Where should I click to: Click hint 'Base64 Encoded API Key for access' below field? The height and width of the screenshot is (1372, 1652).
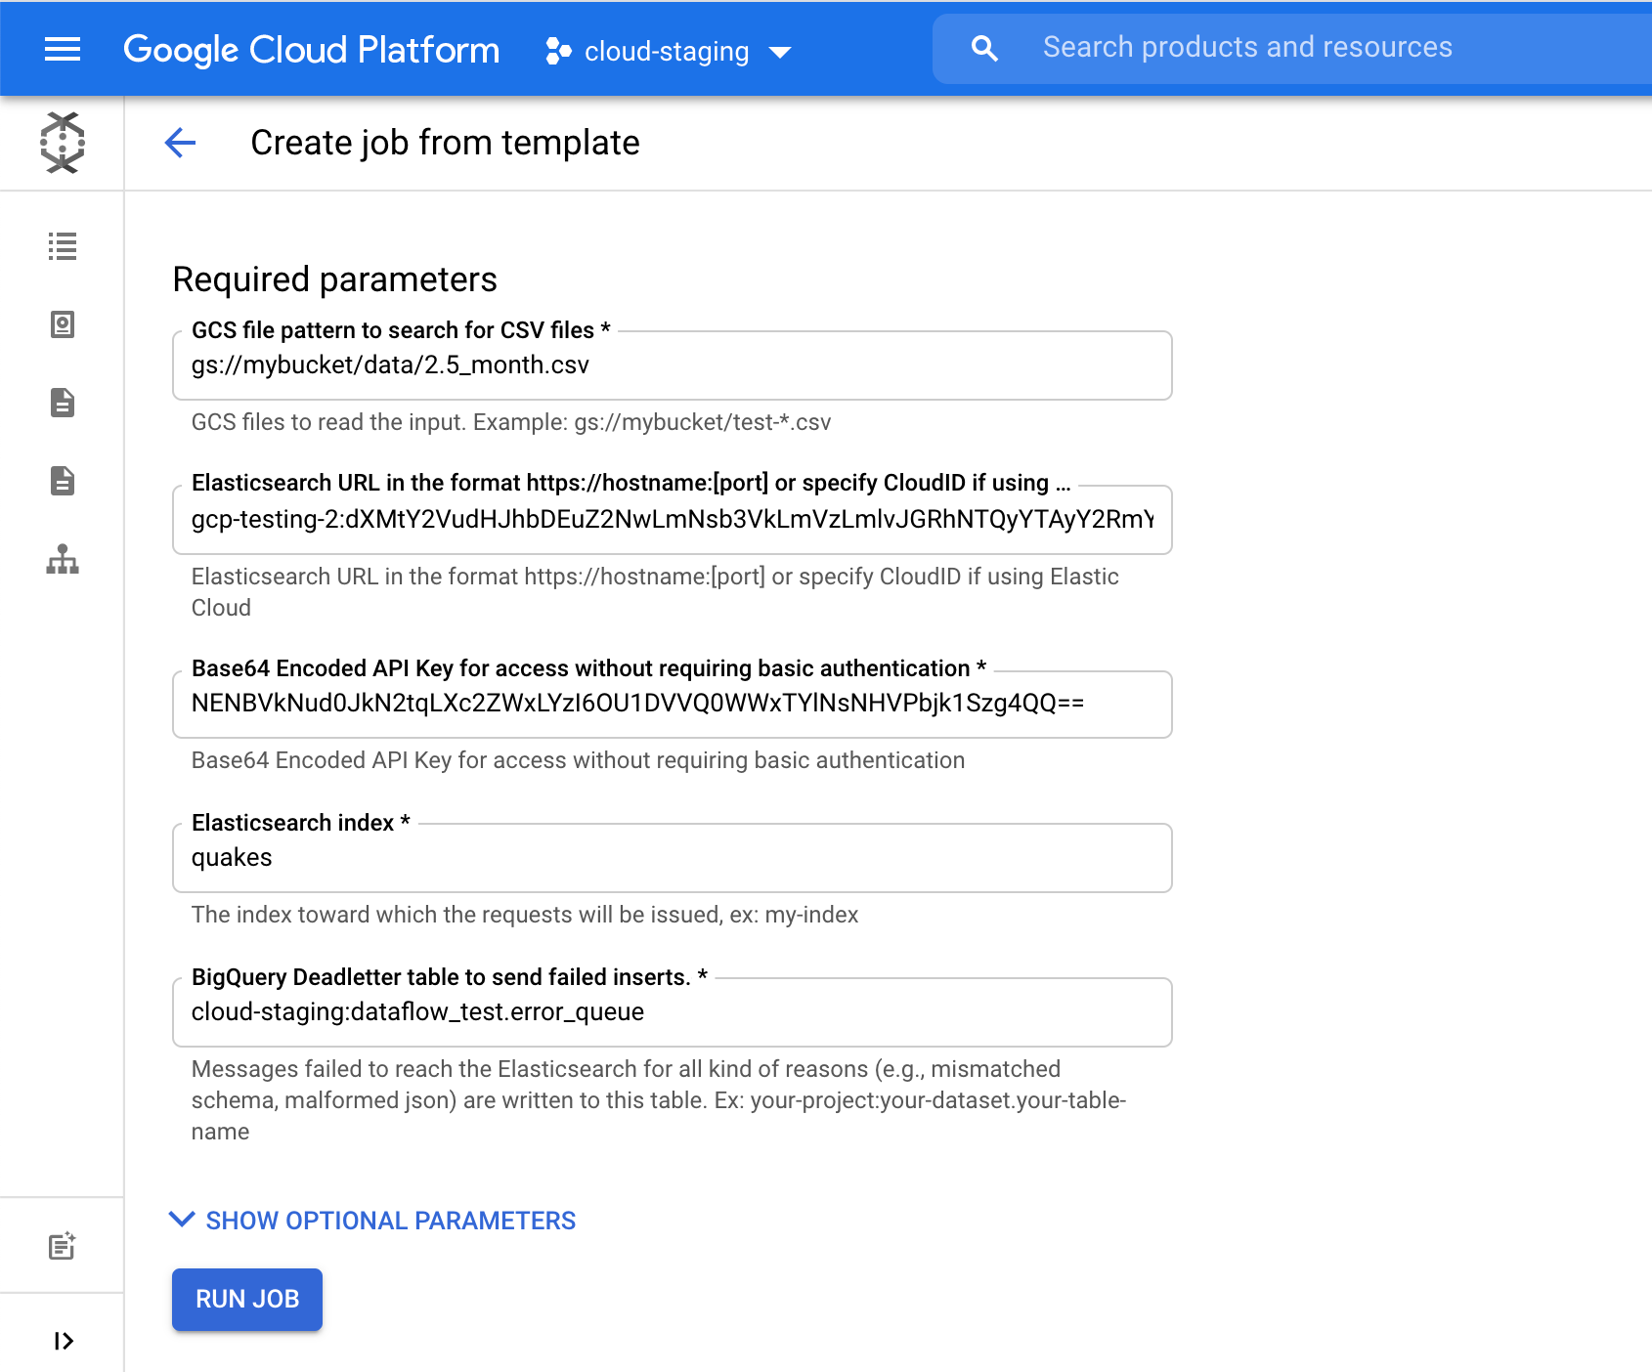[x=578, y=760]
